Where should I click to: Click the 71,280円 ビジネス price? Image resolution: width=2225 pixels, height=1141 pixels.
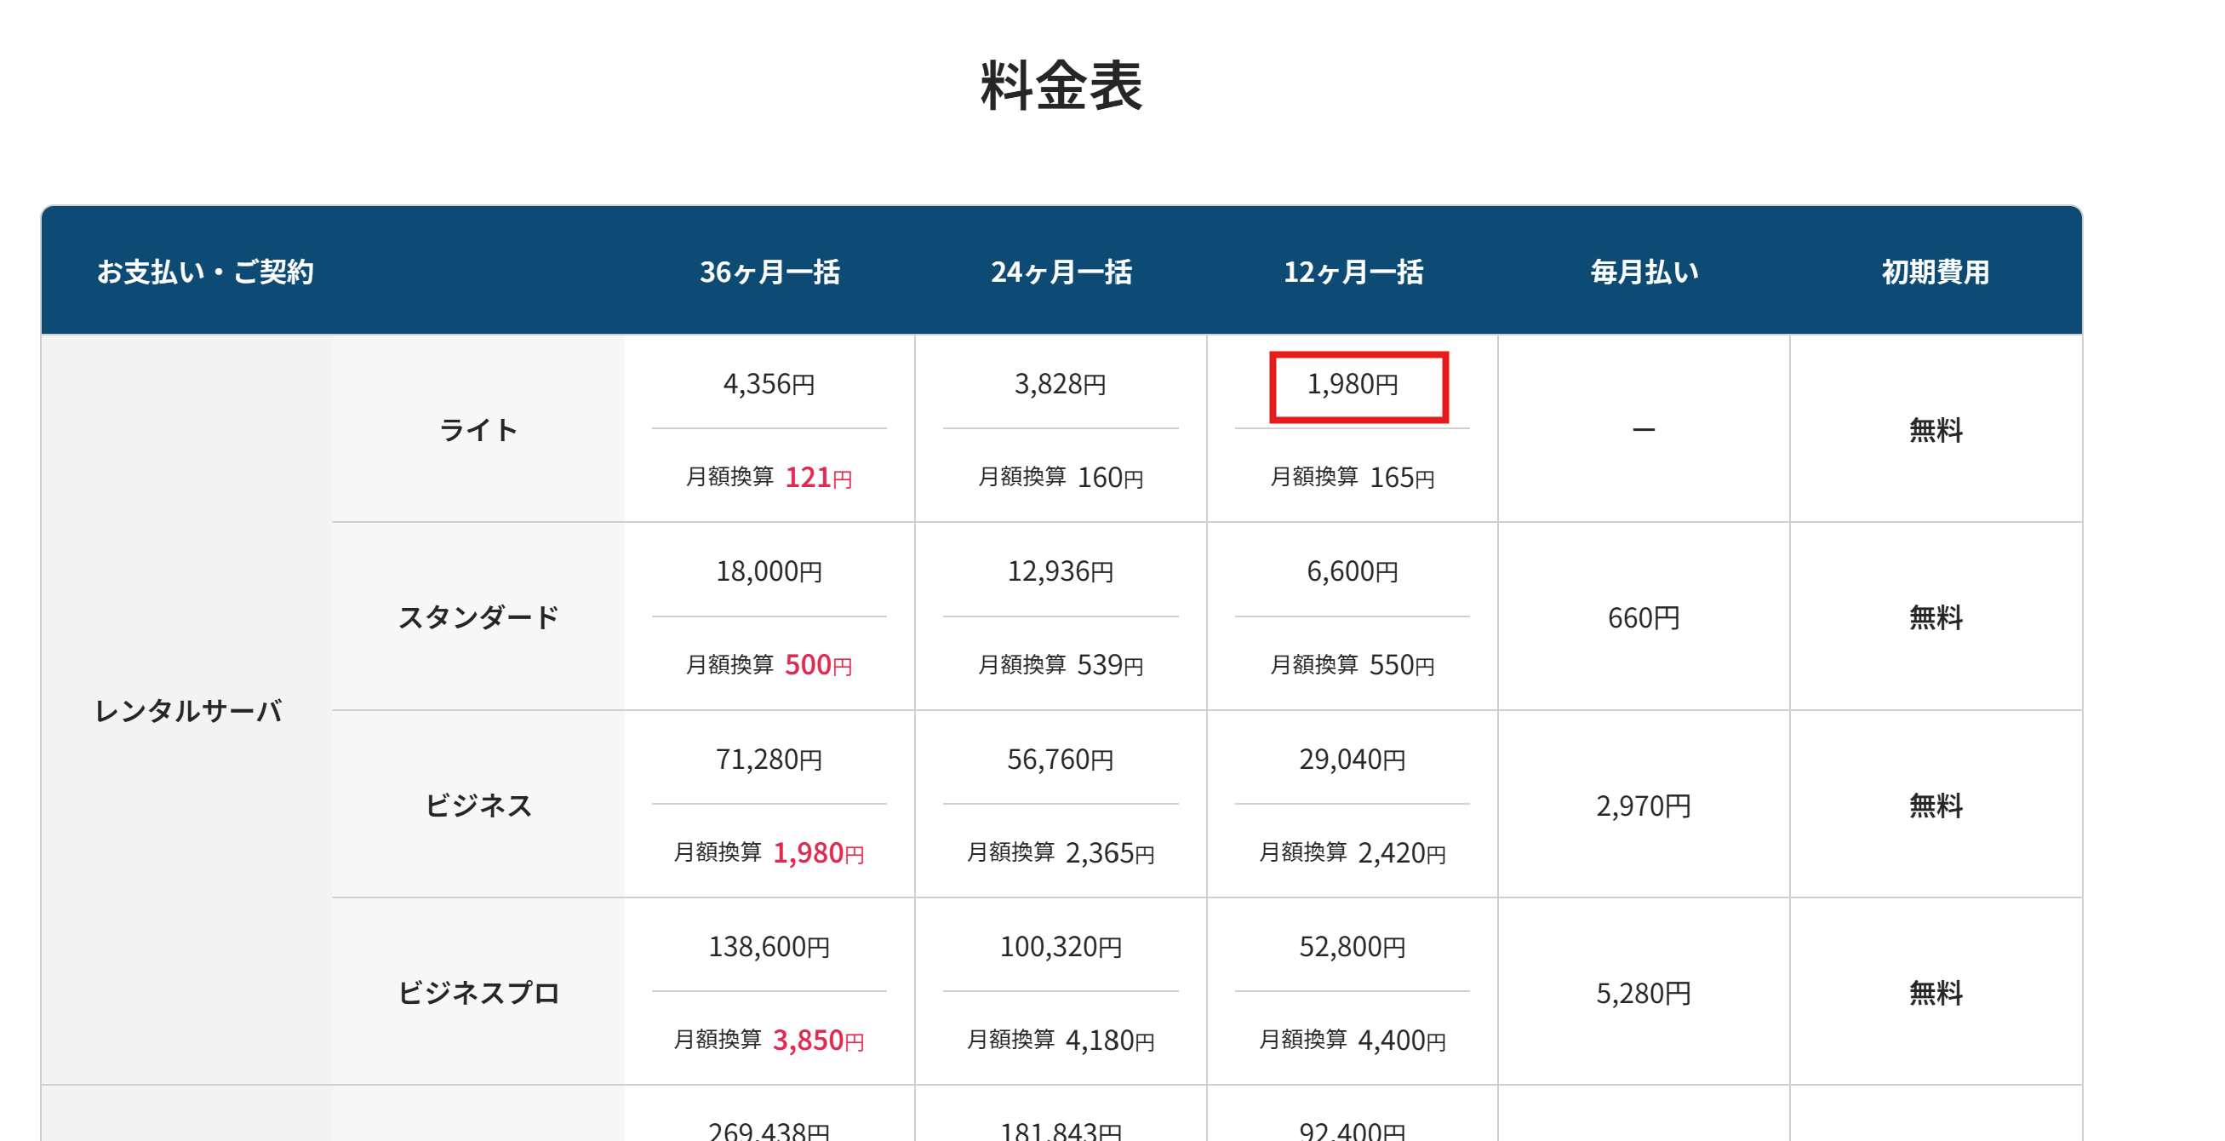[769, 760]
